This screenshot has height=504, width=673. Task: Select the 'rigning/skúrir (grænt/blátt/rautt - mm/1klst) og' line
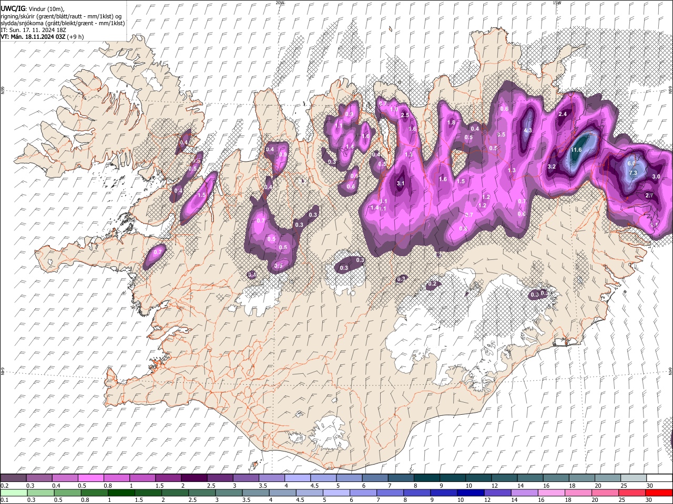coord(61,16)
